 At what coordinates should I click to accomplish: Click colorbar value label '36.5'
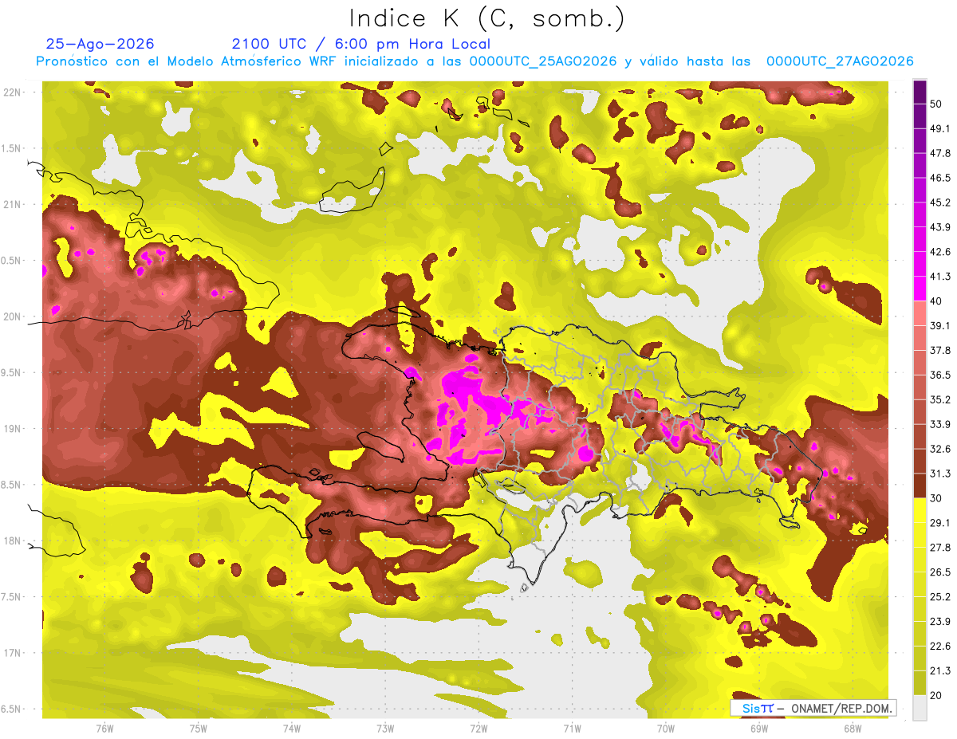(939, 375)
